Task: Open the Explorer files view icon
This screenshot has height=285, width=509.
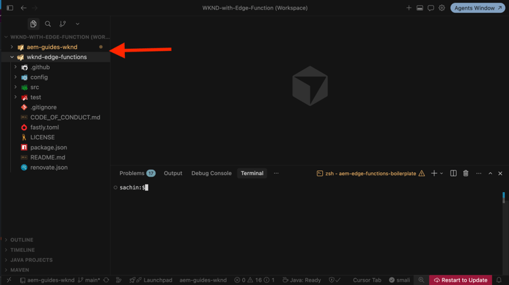Action: click(33, 24)
